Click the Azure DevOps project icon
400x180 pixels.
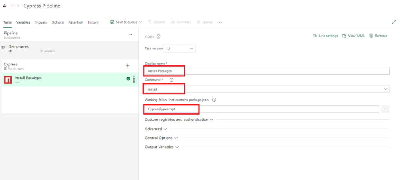[4, 6]
